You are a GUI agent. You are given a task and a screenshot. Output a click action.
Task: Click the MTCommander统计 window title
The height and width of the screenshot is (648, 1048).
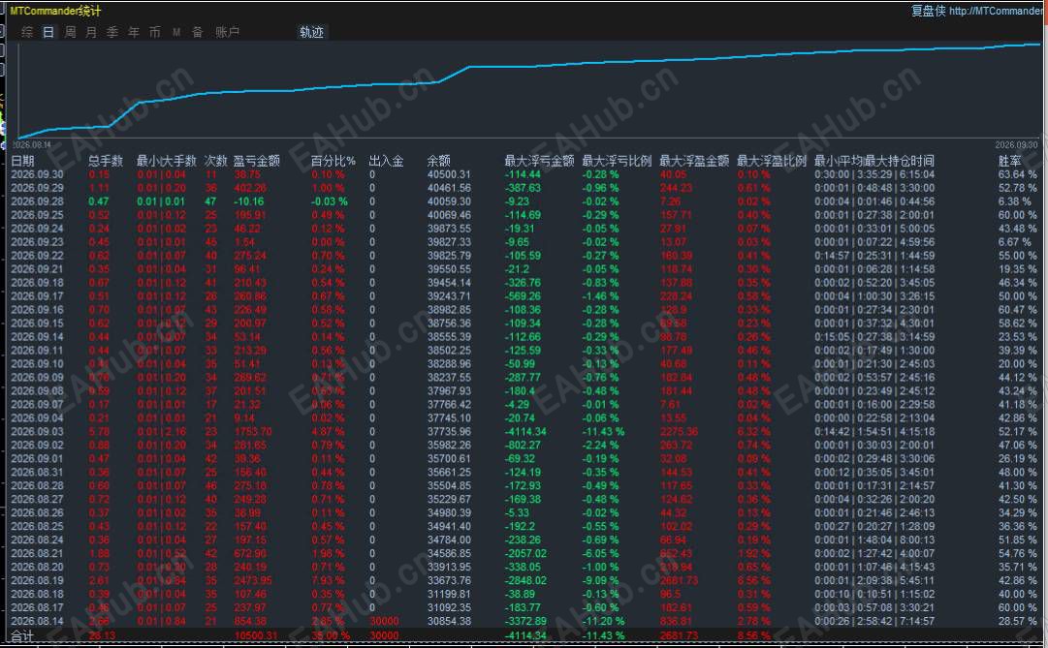[55, 11]
